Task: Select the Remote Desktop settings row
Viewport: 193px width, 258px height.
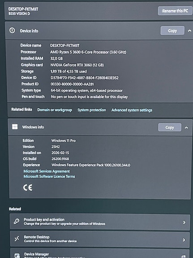Action: click(x=100, y=239)
